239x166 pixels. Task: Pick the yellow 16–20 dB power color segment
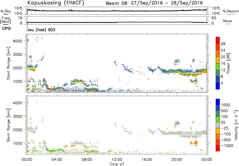(x=218, y=60)
